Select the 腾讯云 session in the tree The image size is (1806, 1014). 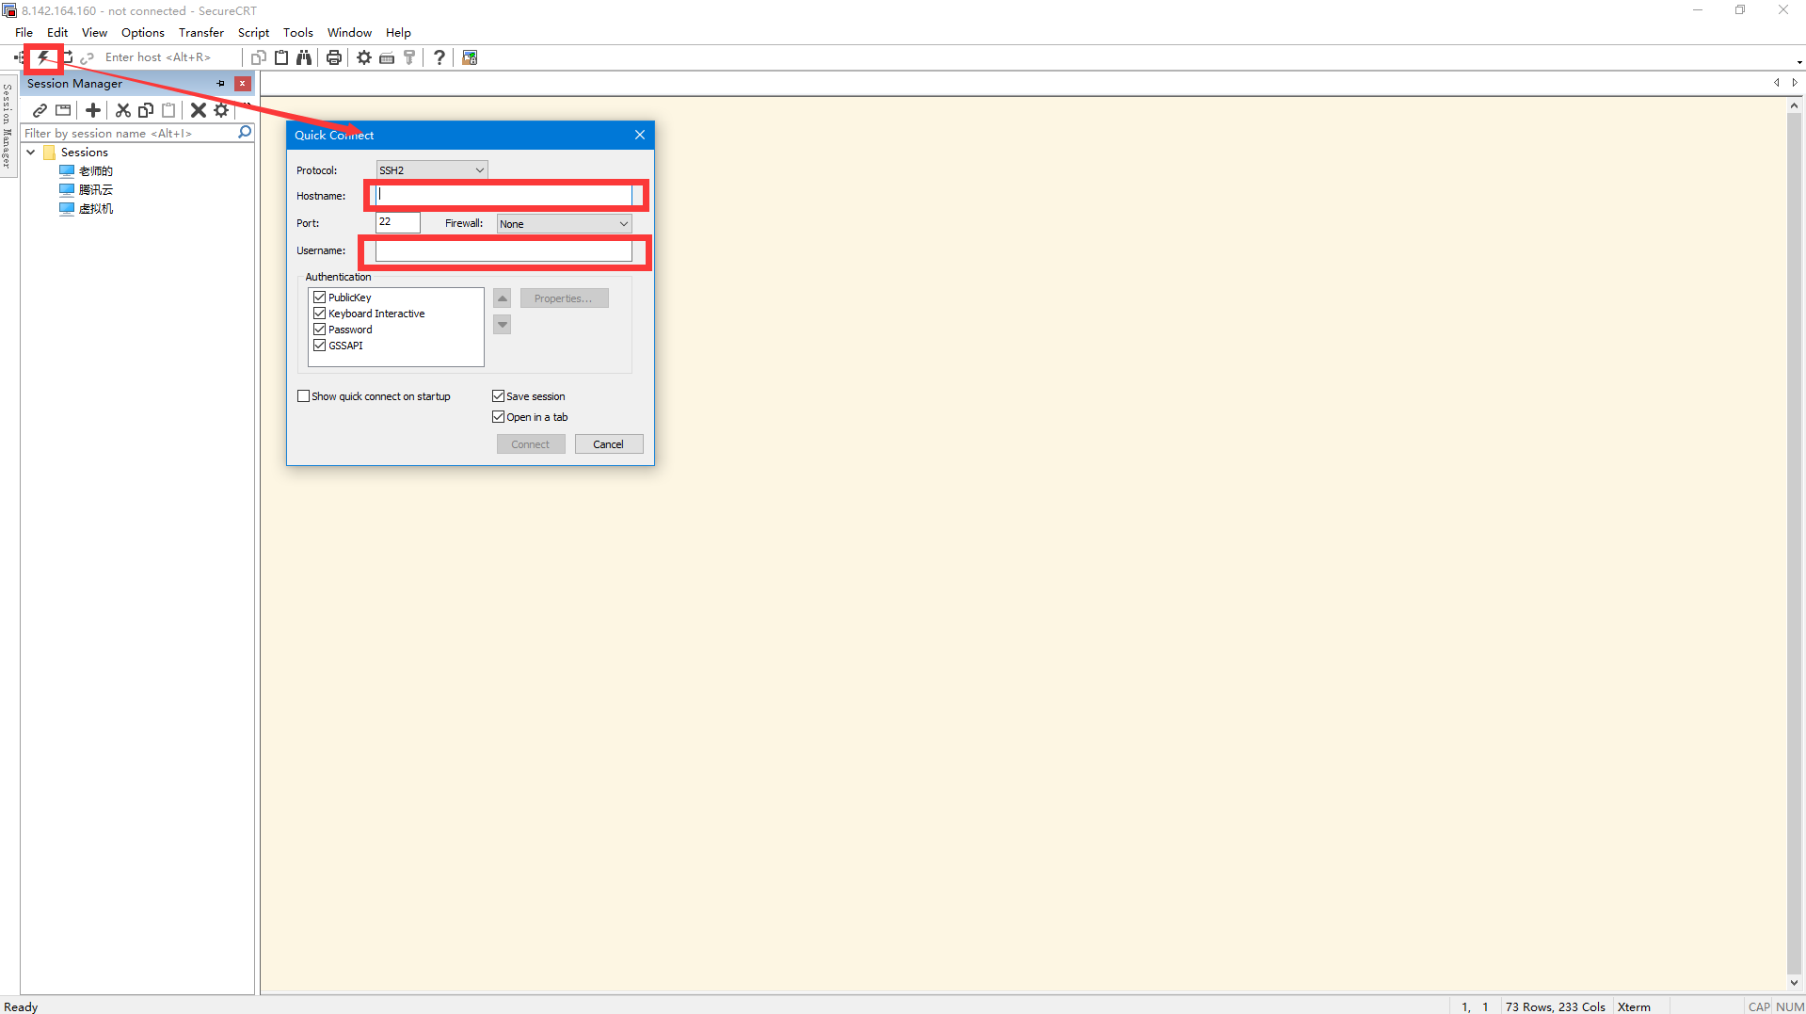click(95, 190)
